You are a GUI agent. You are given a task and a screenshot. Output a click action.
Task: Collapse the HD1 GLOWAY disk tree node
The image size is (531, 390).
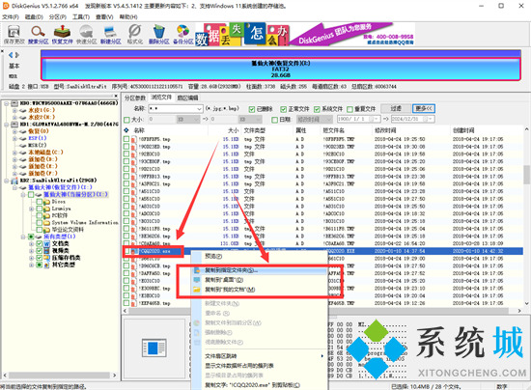coord(7,125)
